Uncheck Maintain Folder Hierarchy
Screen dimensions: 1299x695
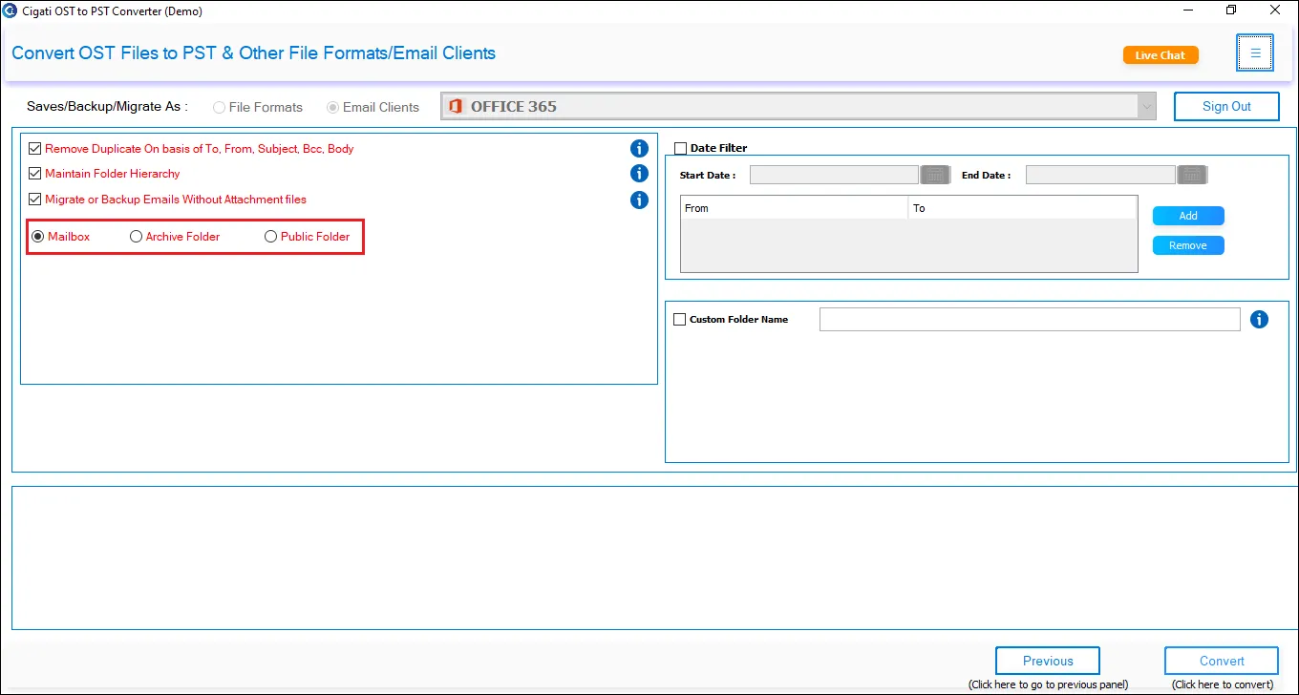(x=35, y=174)
